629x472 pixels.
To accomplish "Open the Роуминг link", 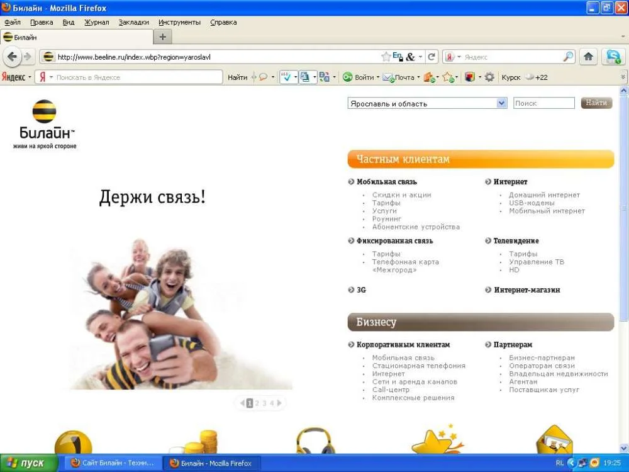I will [x=387, y=219].
